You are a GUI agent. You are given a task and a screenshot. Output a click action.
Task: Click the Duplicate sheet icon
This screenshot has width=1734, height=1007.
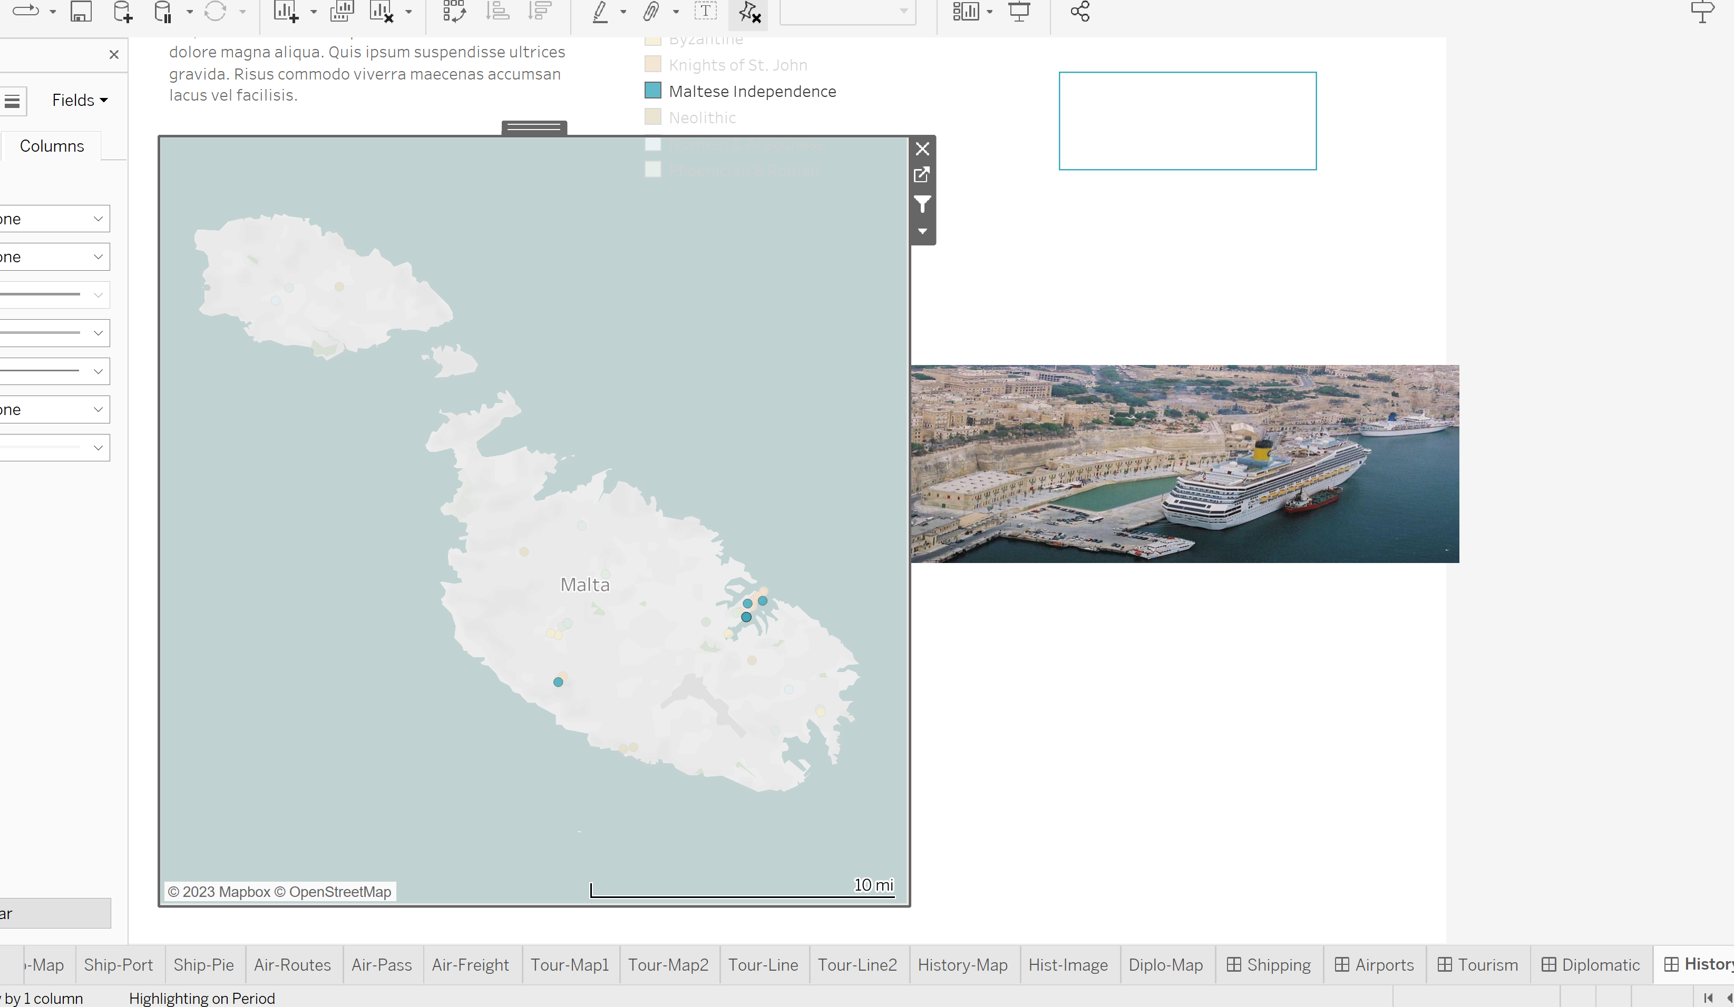pos(342,12)
